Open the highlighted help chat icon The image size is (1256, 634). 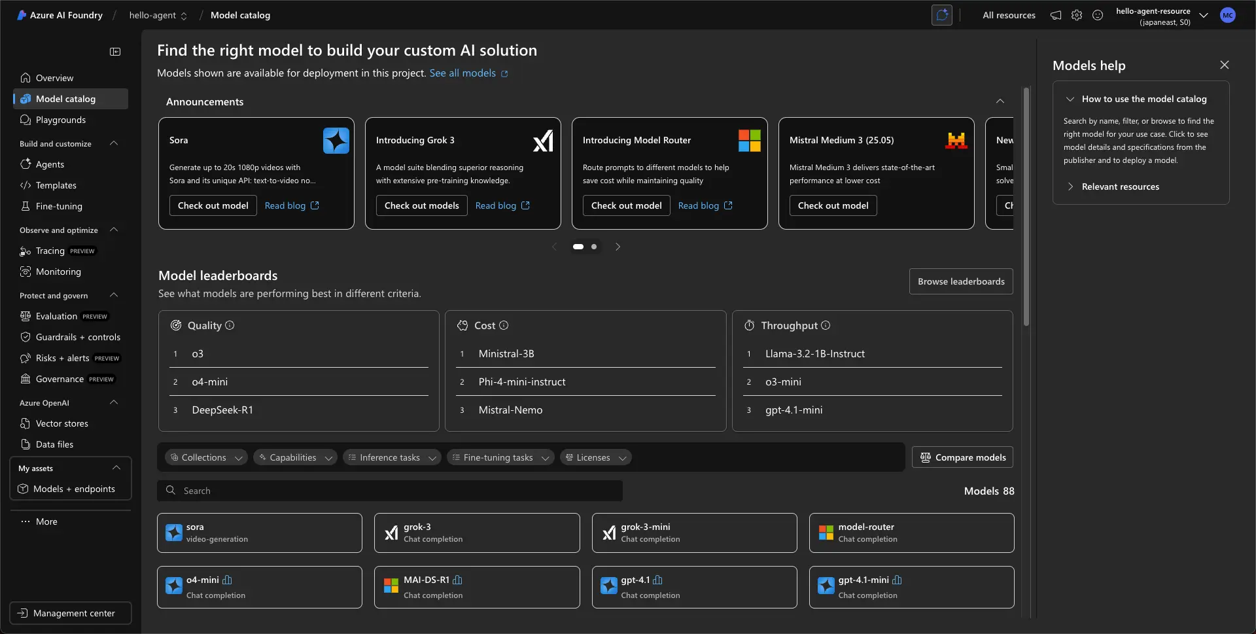point(942,15)
